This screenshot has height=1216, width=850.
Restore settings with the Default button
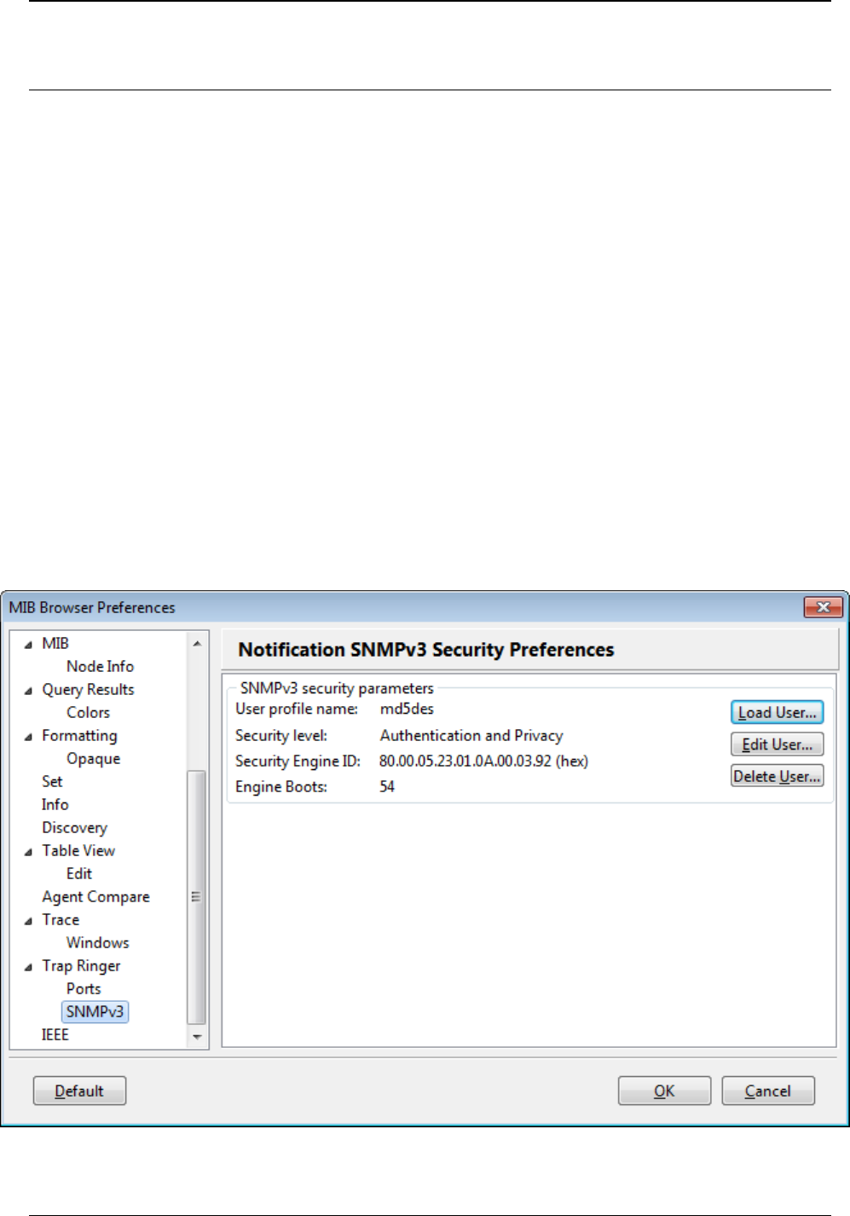click(79, 1091)
